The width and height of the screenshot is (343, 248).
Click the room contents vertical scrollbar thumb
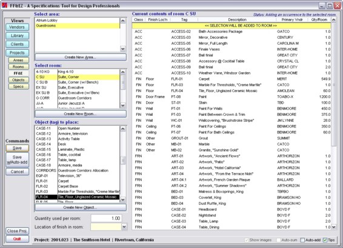coord(333,84)
